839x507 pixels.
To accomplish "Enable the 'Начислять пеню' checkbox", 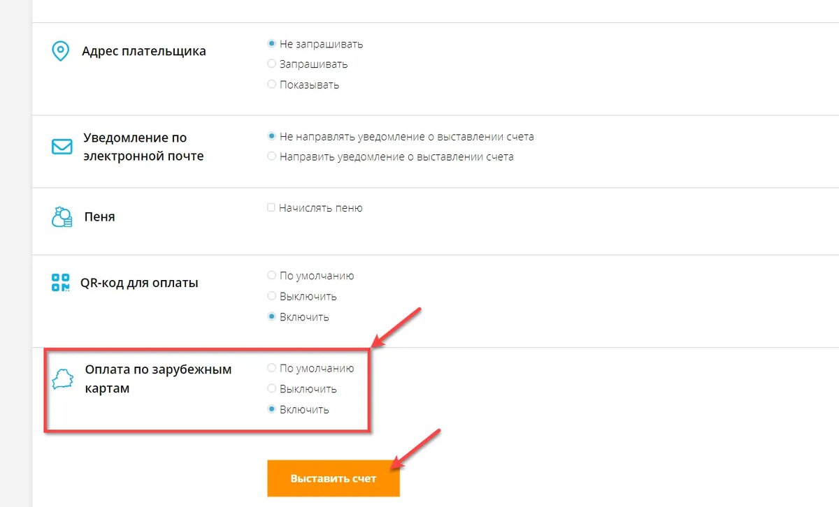I will pyautogui.click(x=271, y=208).
